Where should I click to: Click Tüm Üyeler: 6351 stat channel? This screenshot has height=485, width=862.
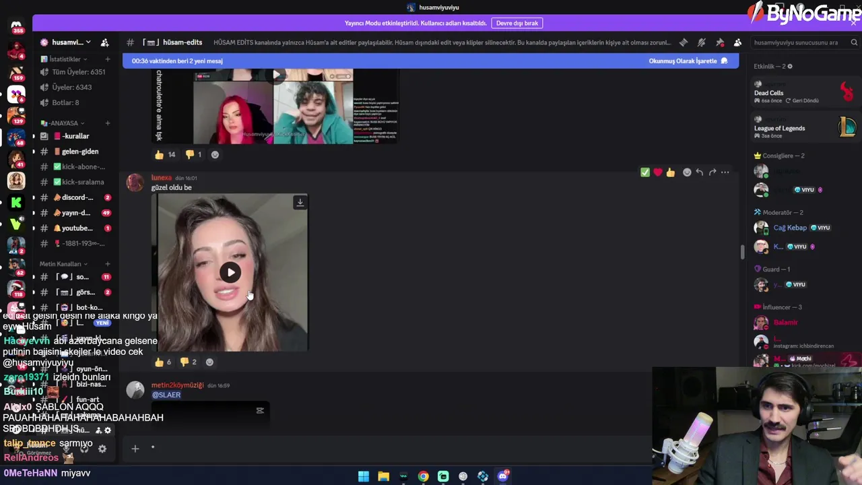click(74, 72)
